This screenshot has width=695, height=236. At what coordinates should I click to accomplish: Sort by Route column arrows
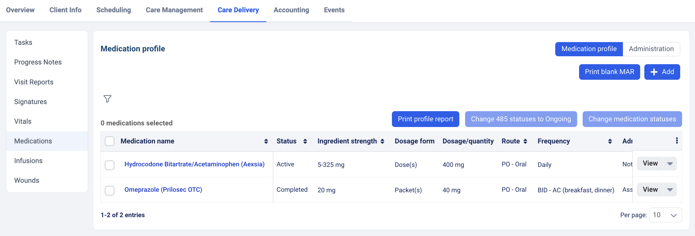pos(525,141)
